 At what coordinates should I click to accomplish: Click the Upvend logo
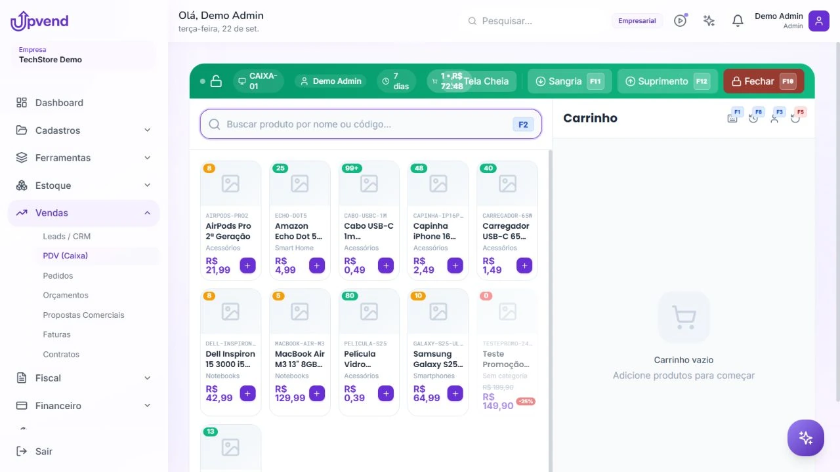coord(39,21)
